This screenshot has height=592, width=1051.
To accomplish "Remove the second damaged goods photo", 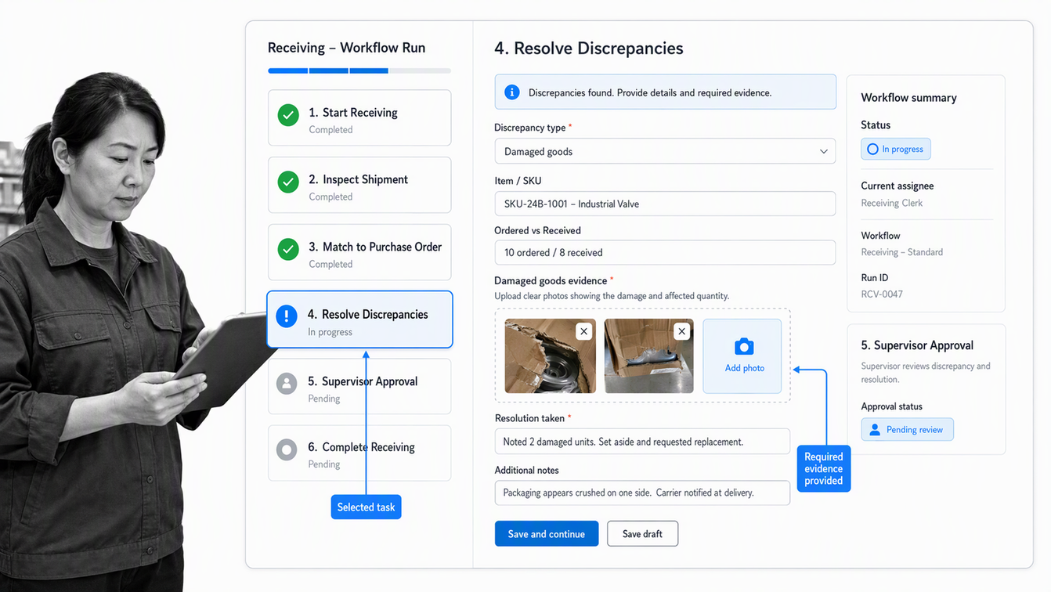I will click(681, 331).
